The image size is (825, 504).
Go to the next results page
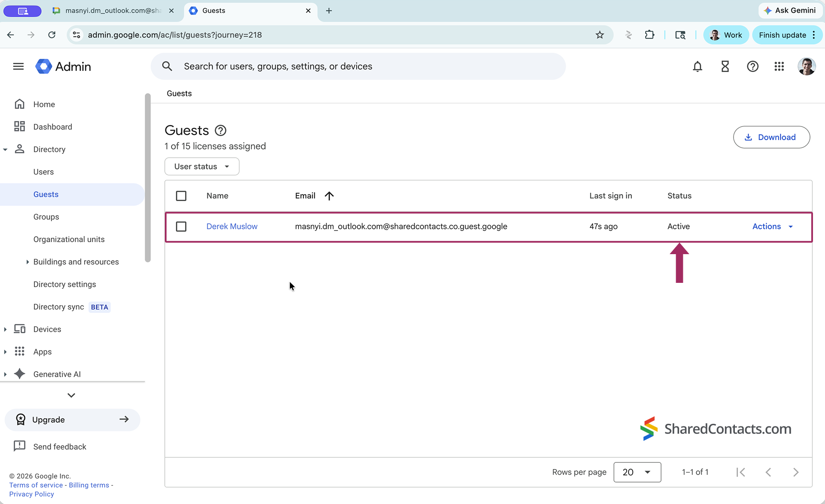tap(796, 472)
